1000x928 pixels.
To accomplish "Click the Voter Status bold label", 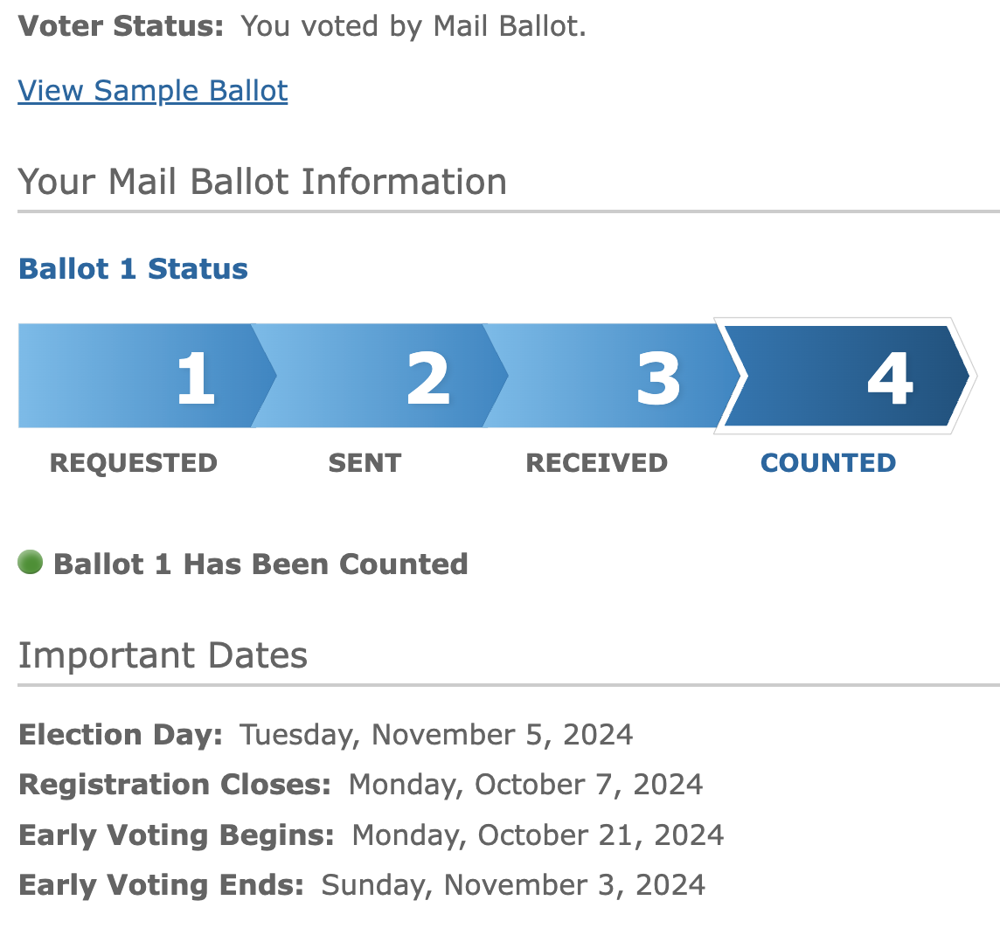I will pyautogui.click(x=122, y=27).
